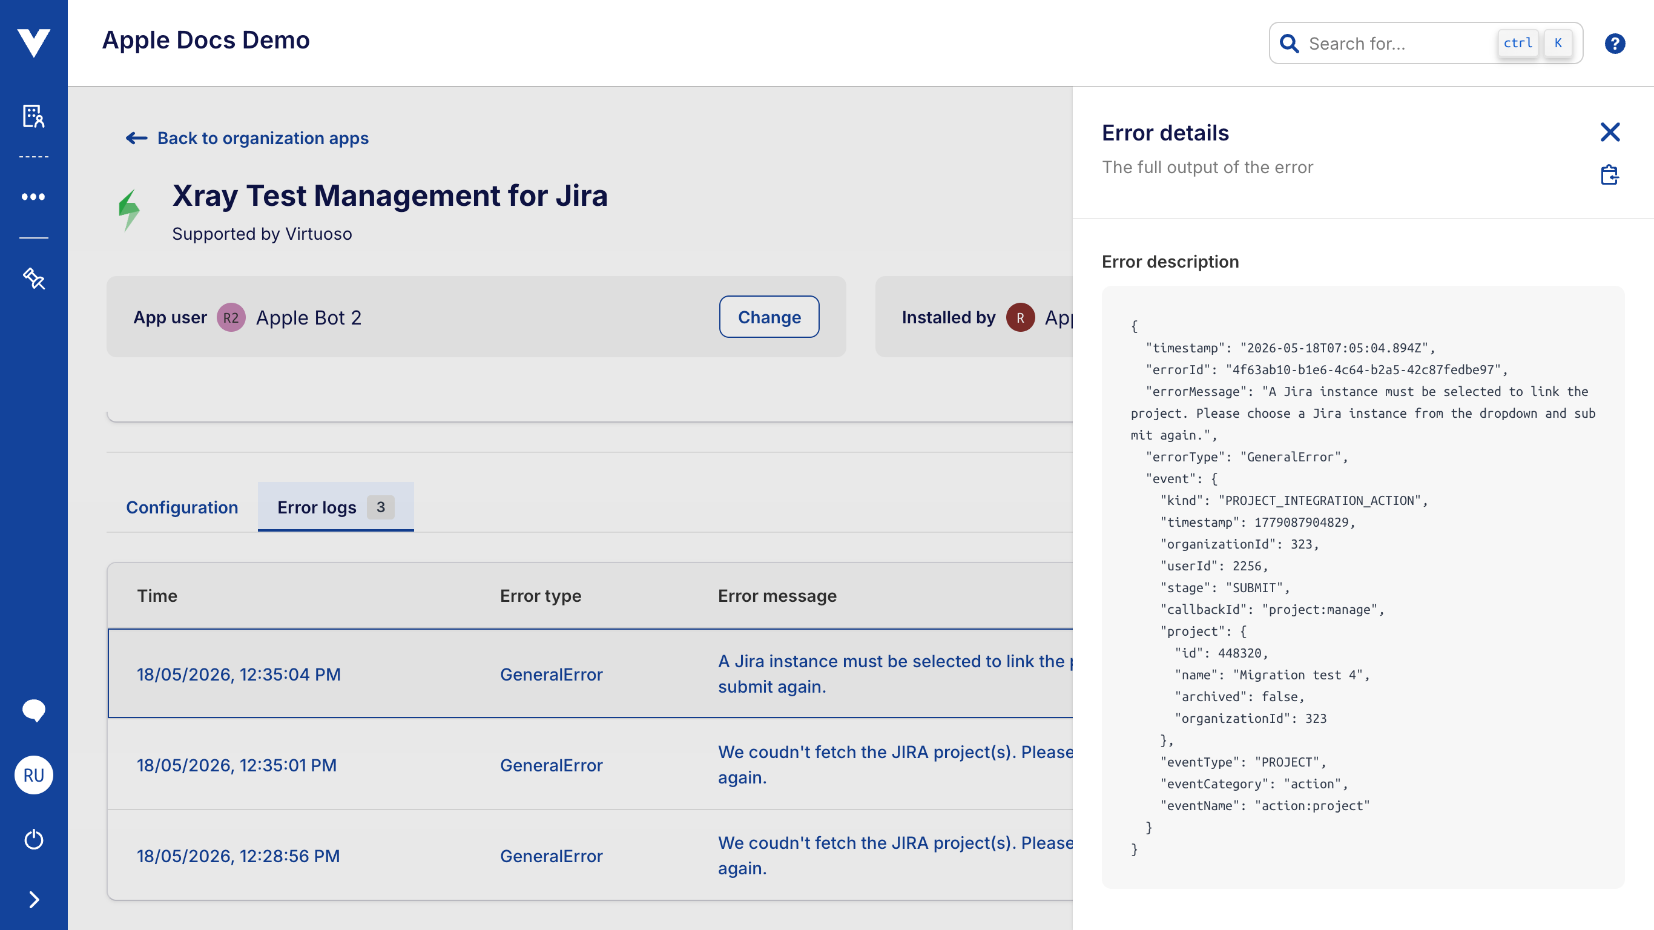Viewport: 1654px width, 930px height.
Task: Open the three-dots more menu in sidebar
Action: (33, 197)
